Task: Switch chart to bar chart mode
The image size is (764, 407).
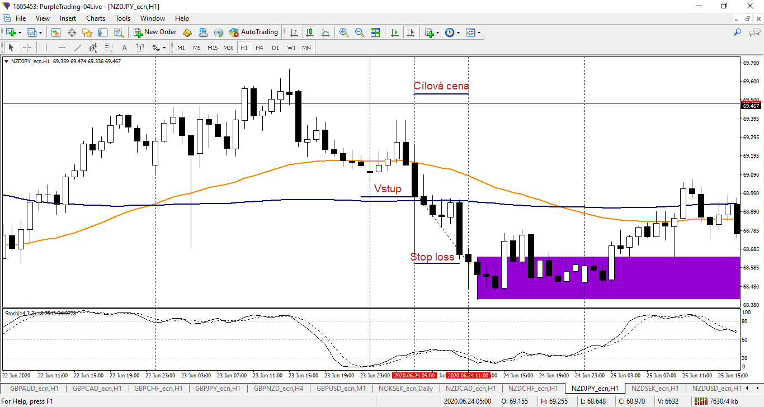Action: coord(294,32)
